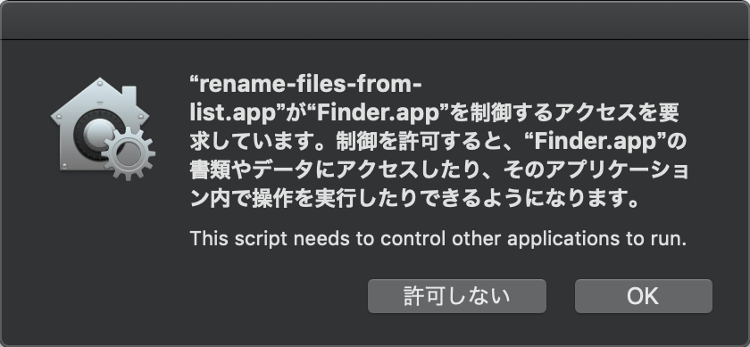The height and width of the screenshot is (347, 750).
Task: Click the gear overlay on the security icon
Action: (x=129, y=153)
